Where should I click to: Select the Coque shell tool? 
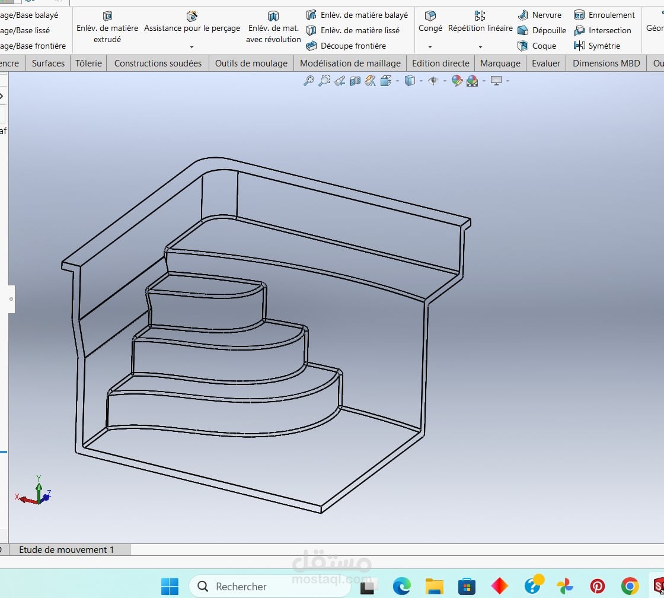click(x=537, y=46)
